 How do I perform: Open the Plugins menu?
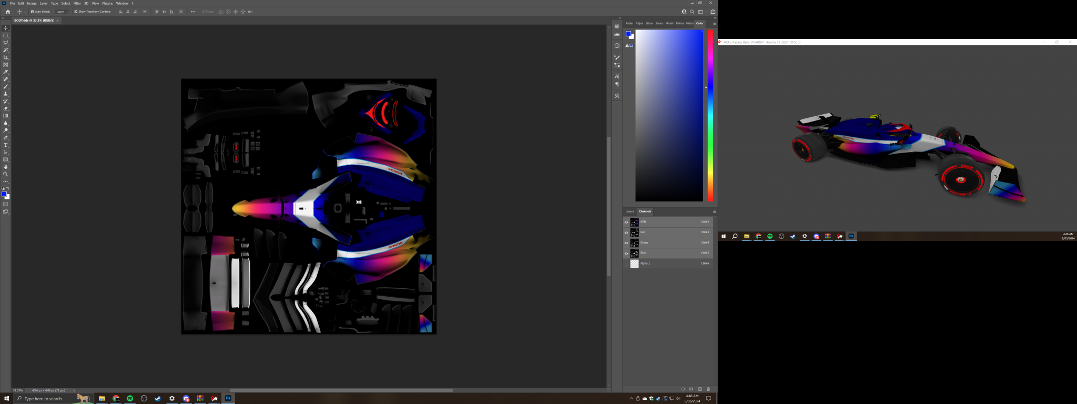click(x=107, y=3)
